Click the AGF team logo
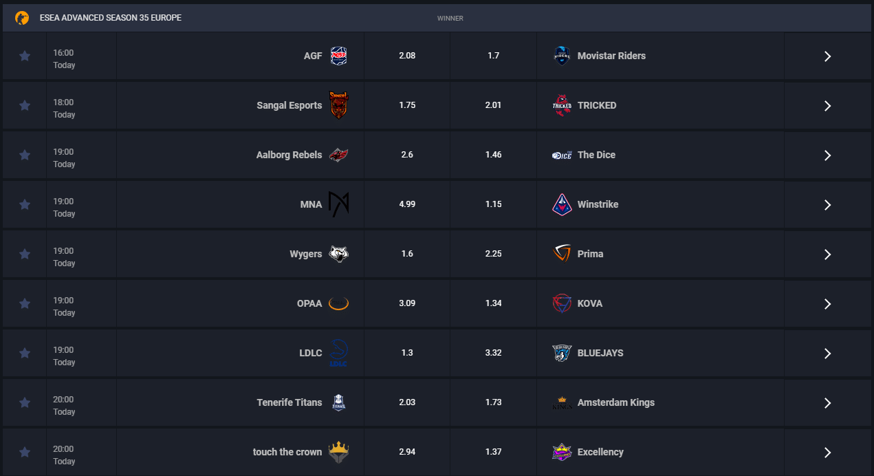Screen dimensions: 874x476 click(x=338, y=56)
